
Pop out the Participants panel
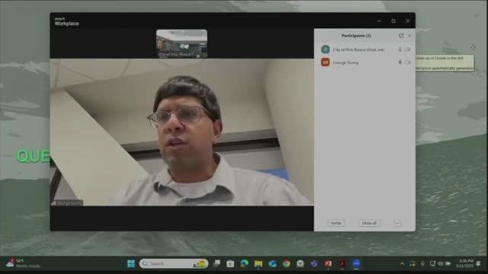pos(401,36)
